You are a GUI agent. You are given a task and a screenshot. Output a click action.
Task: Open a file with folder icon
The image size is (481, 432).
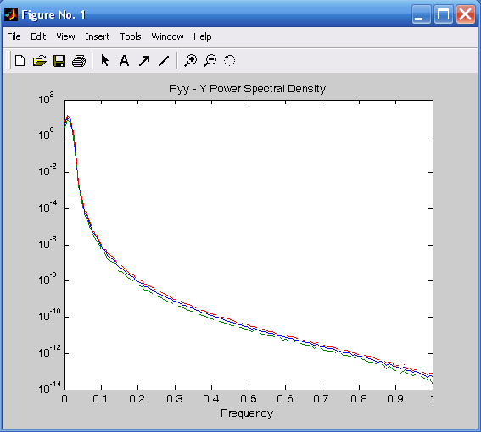(40, 61)
